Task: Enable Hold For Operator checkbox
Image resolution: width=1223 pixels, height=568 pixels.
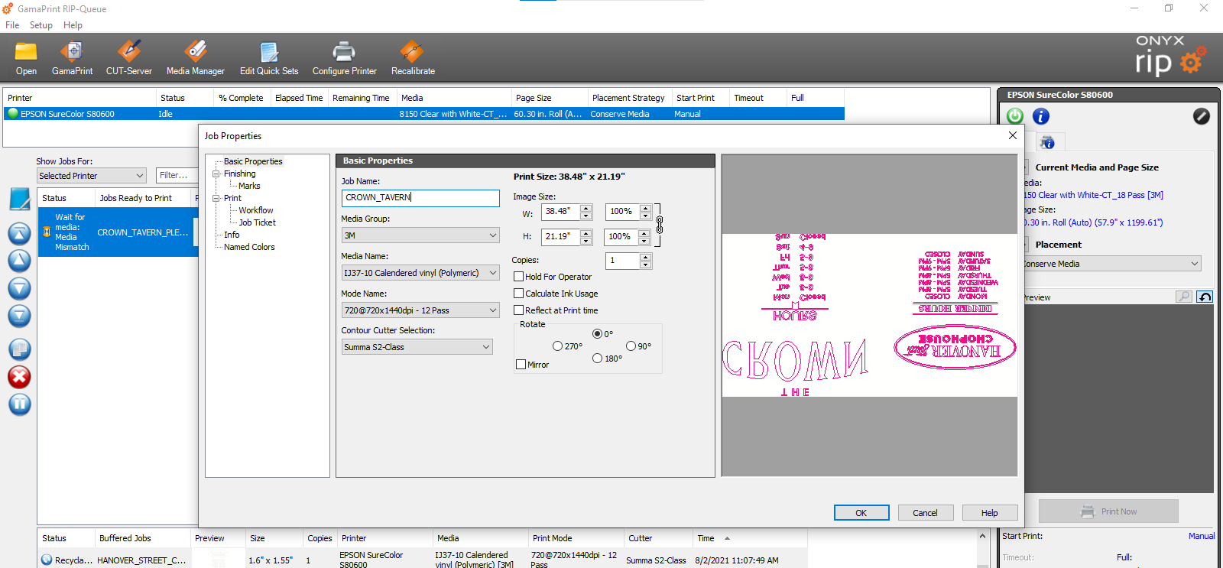Action: (519, 277)
